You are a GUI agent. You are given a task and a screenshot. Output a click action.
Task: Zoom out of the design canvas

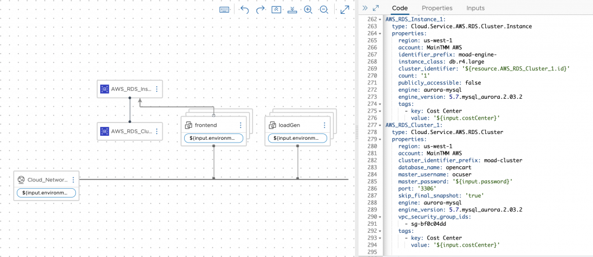(x=324, y=10)
